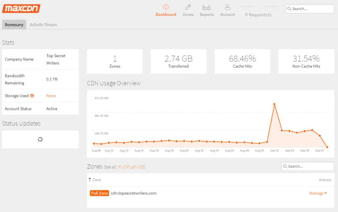
Task: Click the 1 Zones stat card
Action: (115, 62)
